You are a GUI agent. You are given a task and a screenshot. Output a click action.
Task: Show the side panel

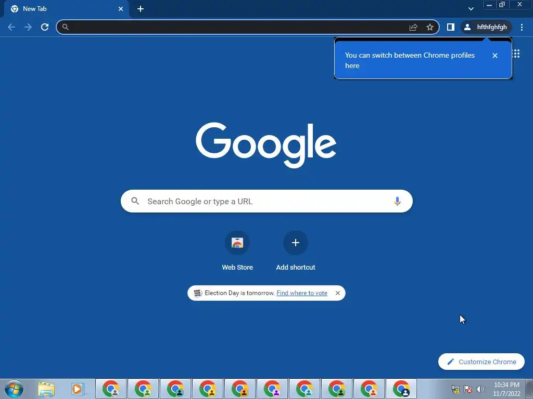click(450, 27)
